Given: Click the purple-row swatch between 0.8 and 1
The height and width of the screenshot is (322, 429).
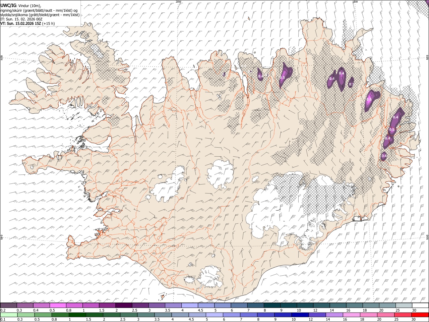Looking at the screenshot, I should (x=74, y=305).
